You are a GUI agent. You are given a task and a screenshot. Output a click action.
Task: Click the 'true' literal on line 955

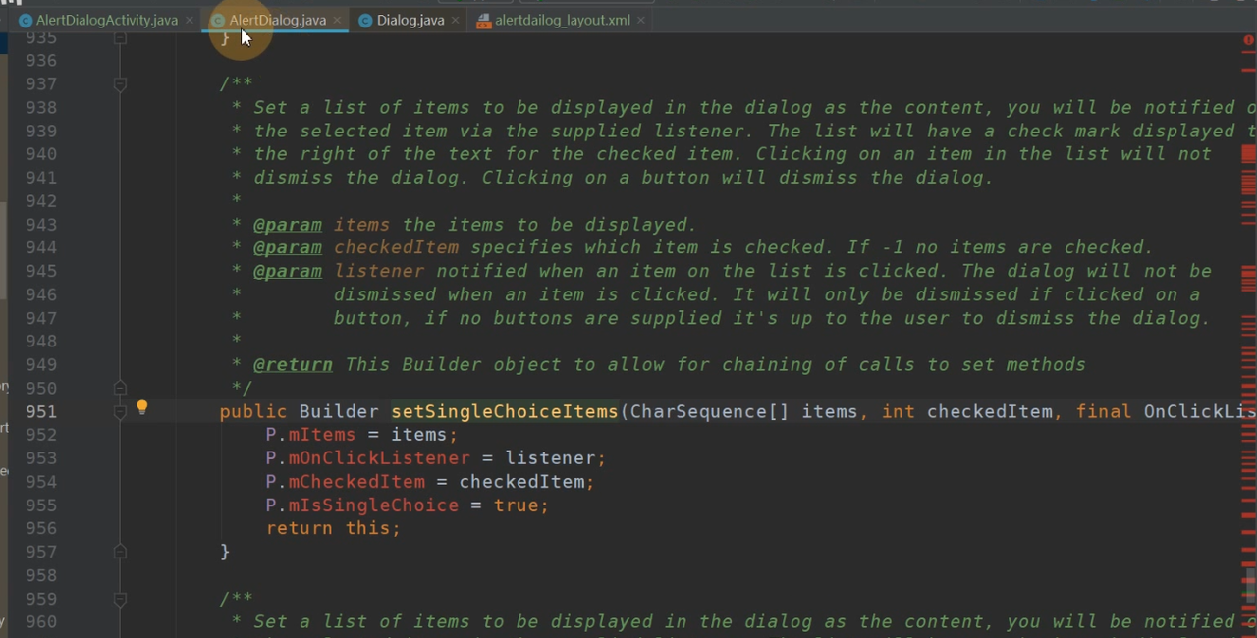pyautogui.click(x=517, y=505)
